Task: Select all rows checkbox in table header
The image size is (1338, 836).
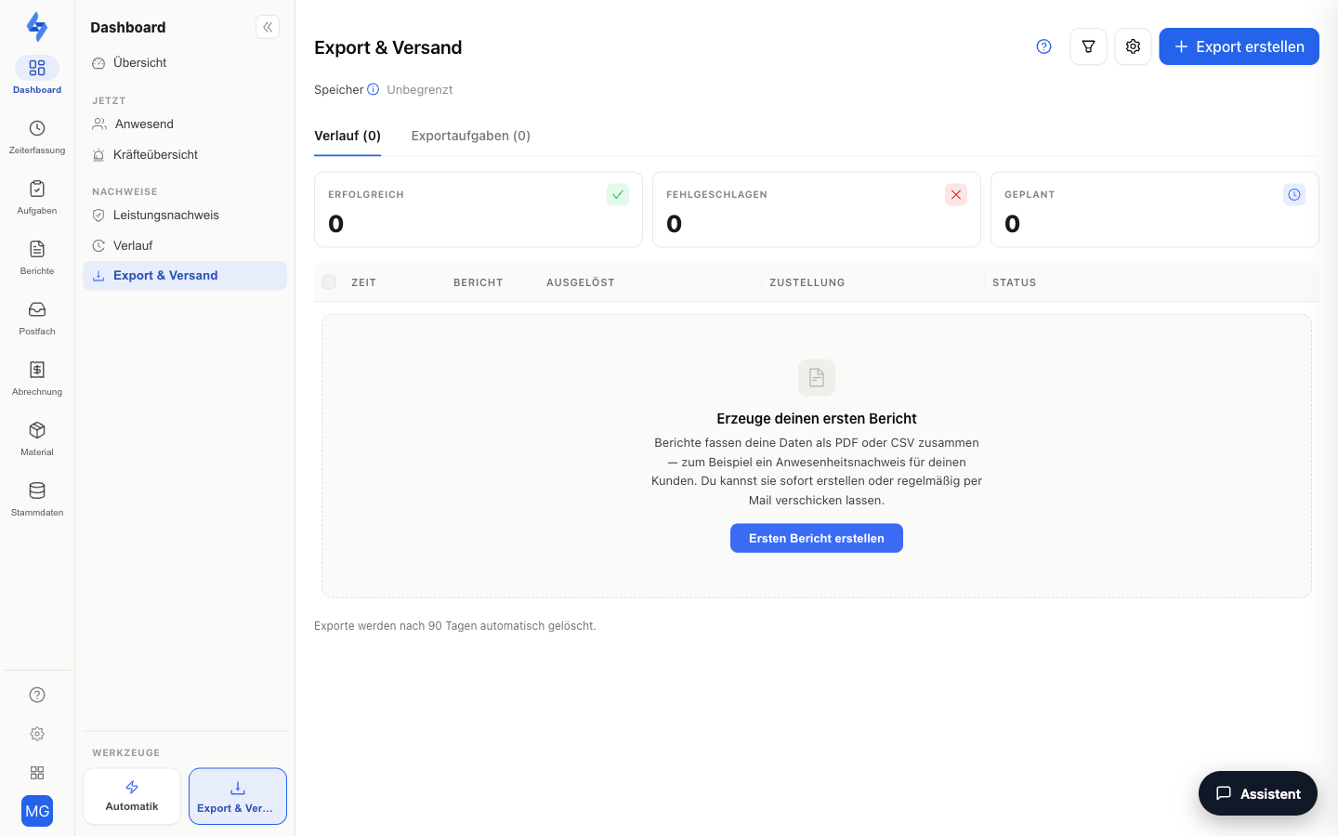Action: (329, 282)
